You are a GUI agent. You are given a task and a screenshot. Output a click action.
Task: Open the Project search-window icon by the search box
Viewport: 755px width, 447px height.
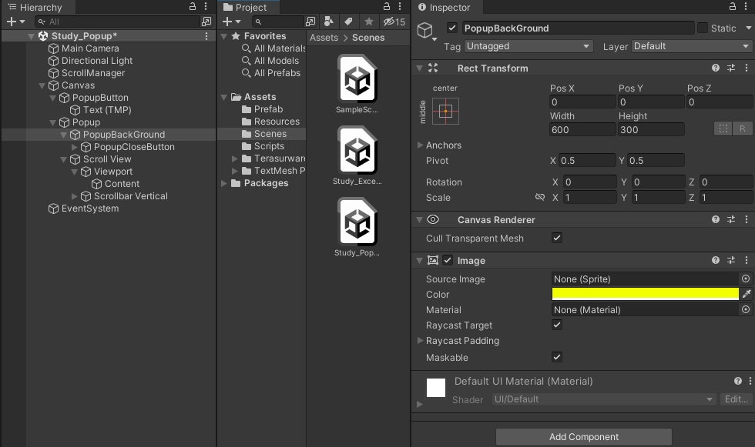311,22
